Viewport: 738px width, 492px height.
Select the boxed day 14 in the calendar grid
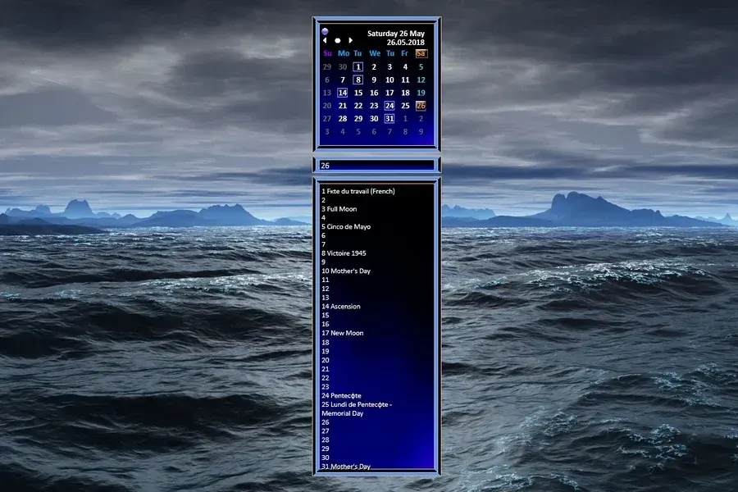pyautogui.click(x=343, y=93)
